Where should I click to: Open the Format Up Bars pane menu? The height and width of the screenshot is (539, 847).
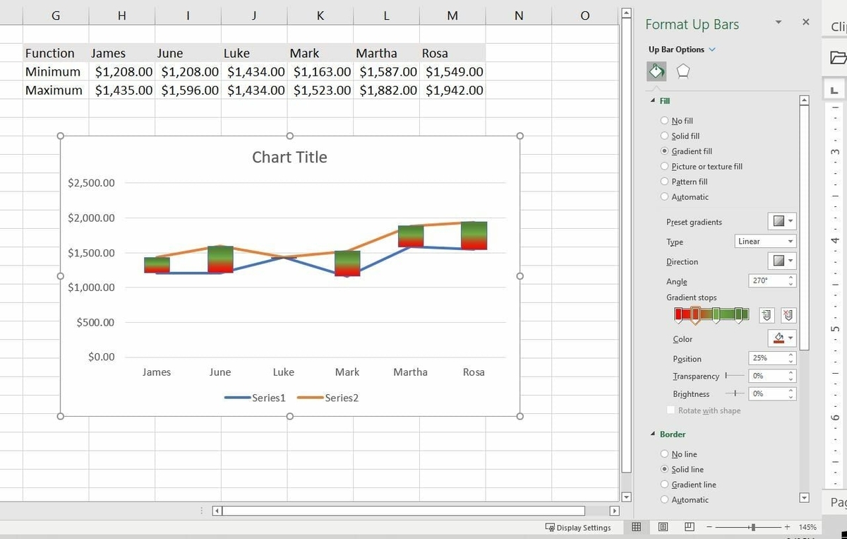coord(778,22)
